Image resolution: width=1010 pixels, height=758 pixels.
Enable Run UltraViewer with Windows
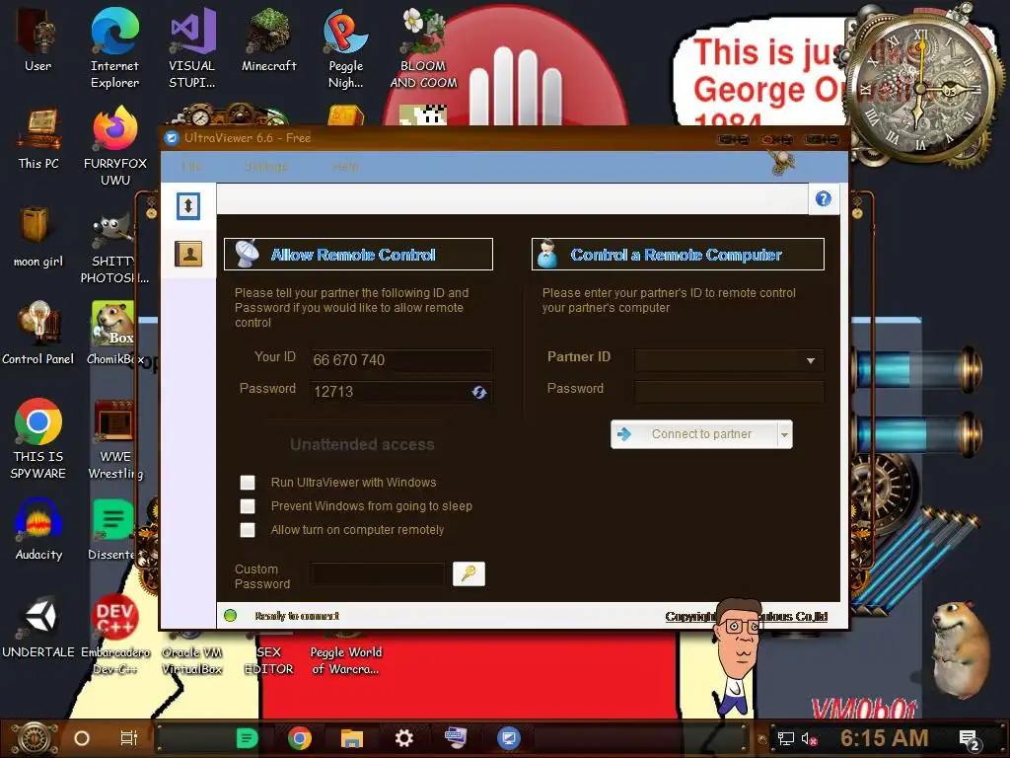click(248, 482)
